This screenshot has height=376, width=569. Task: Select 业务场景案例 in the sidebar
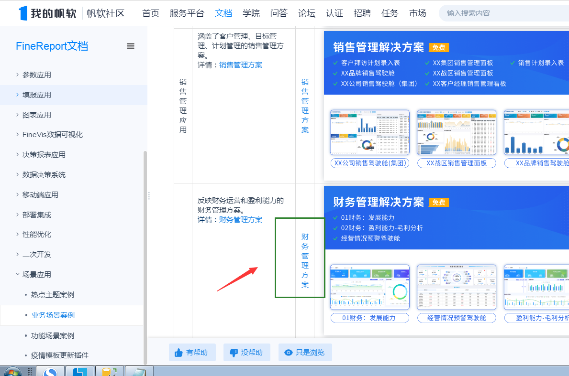coord(53,315)
